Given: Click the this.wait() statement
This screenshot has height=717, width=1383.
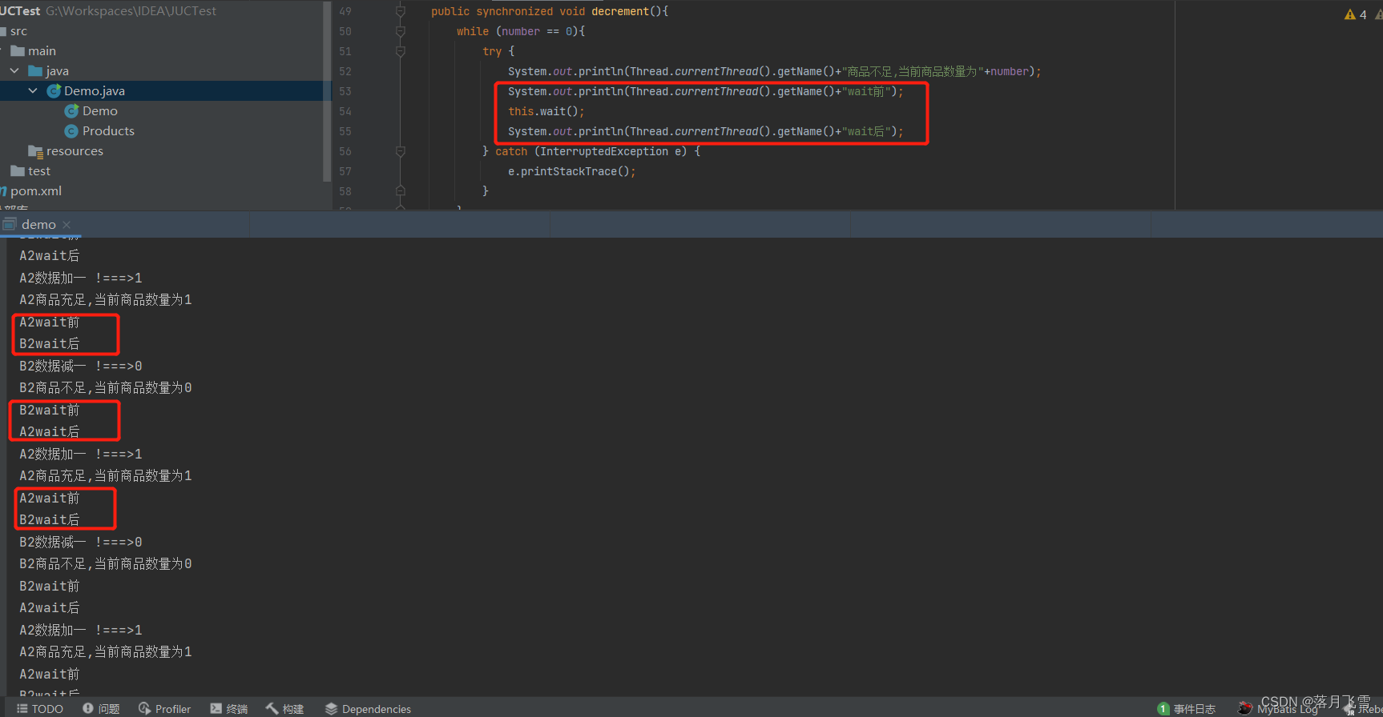Looking at the screenshot, I should 546,111.
